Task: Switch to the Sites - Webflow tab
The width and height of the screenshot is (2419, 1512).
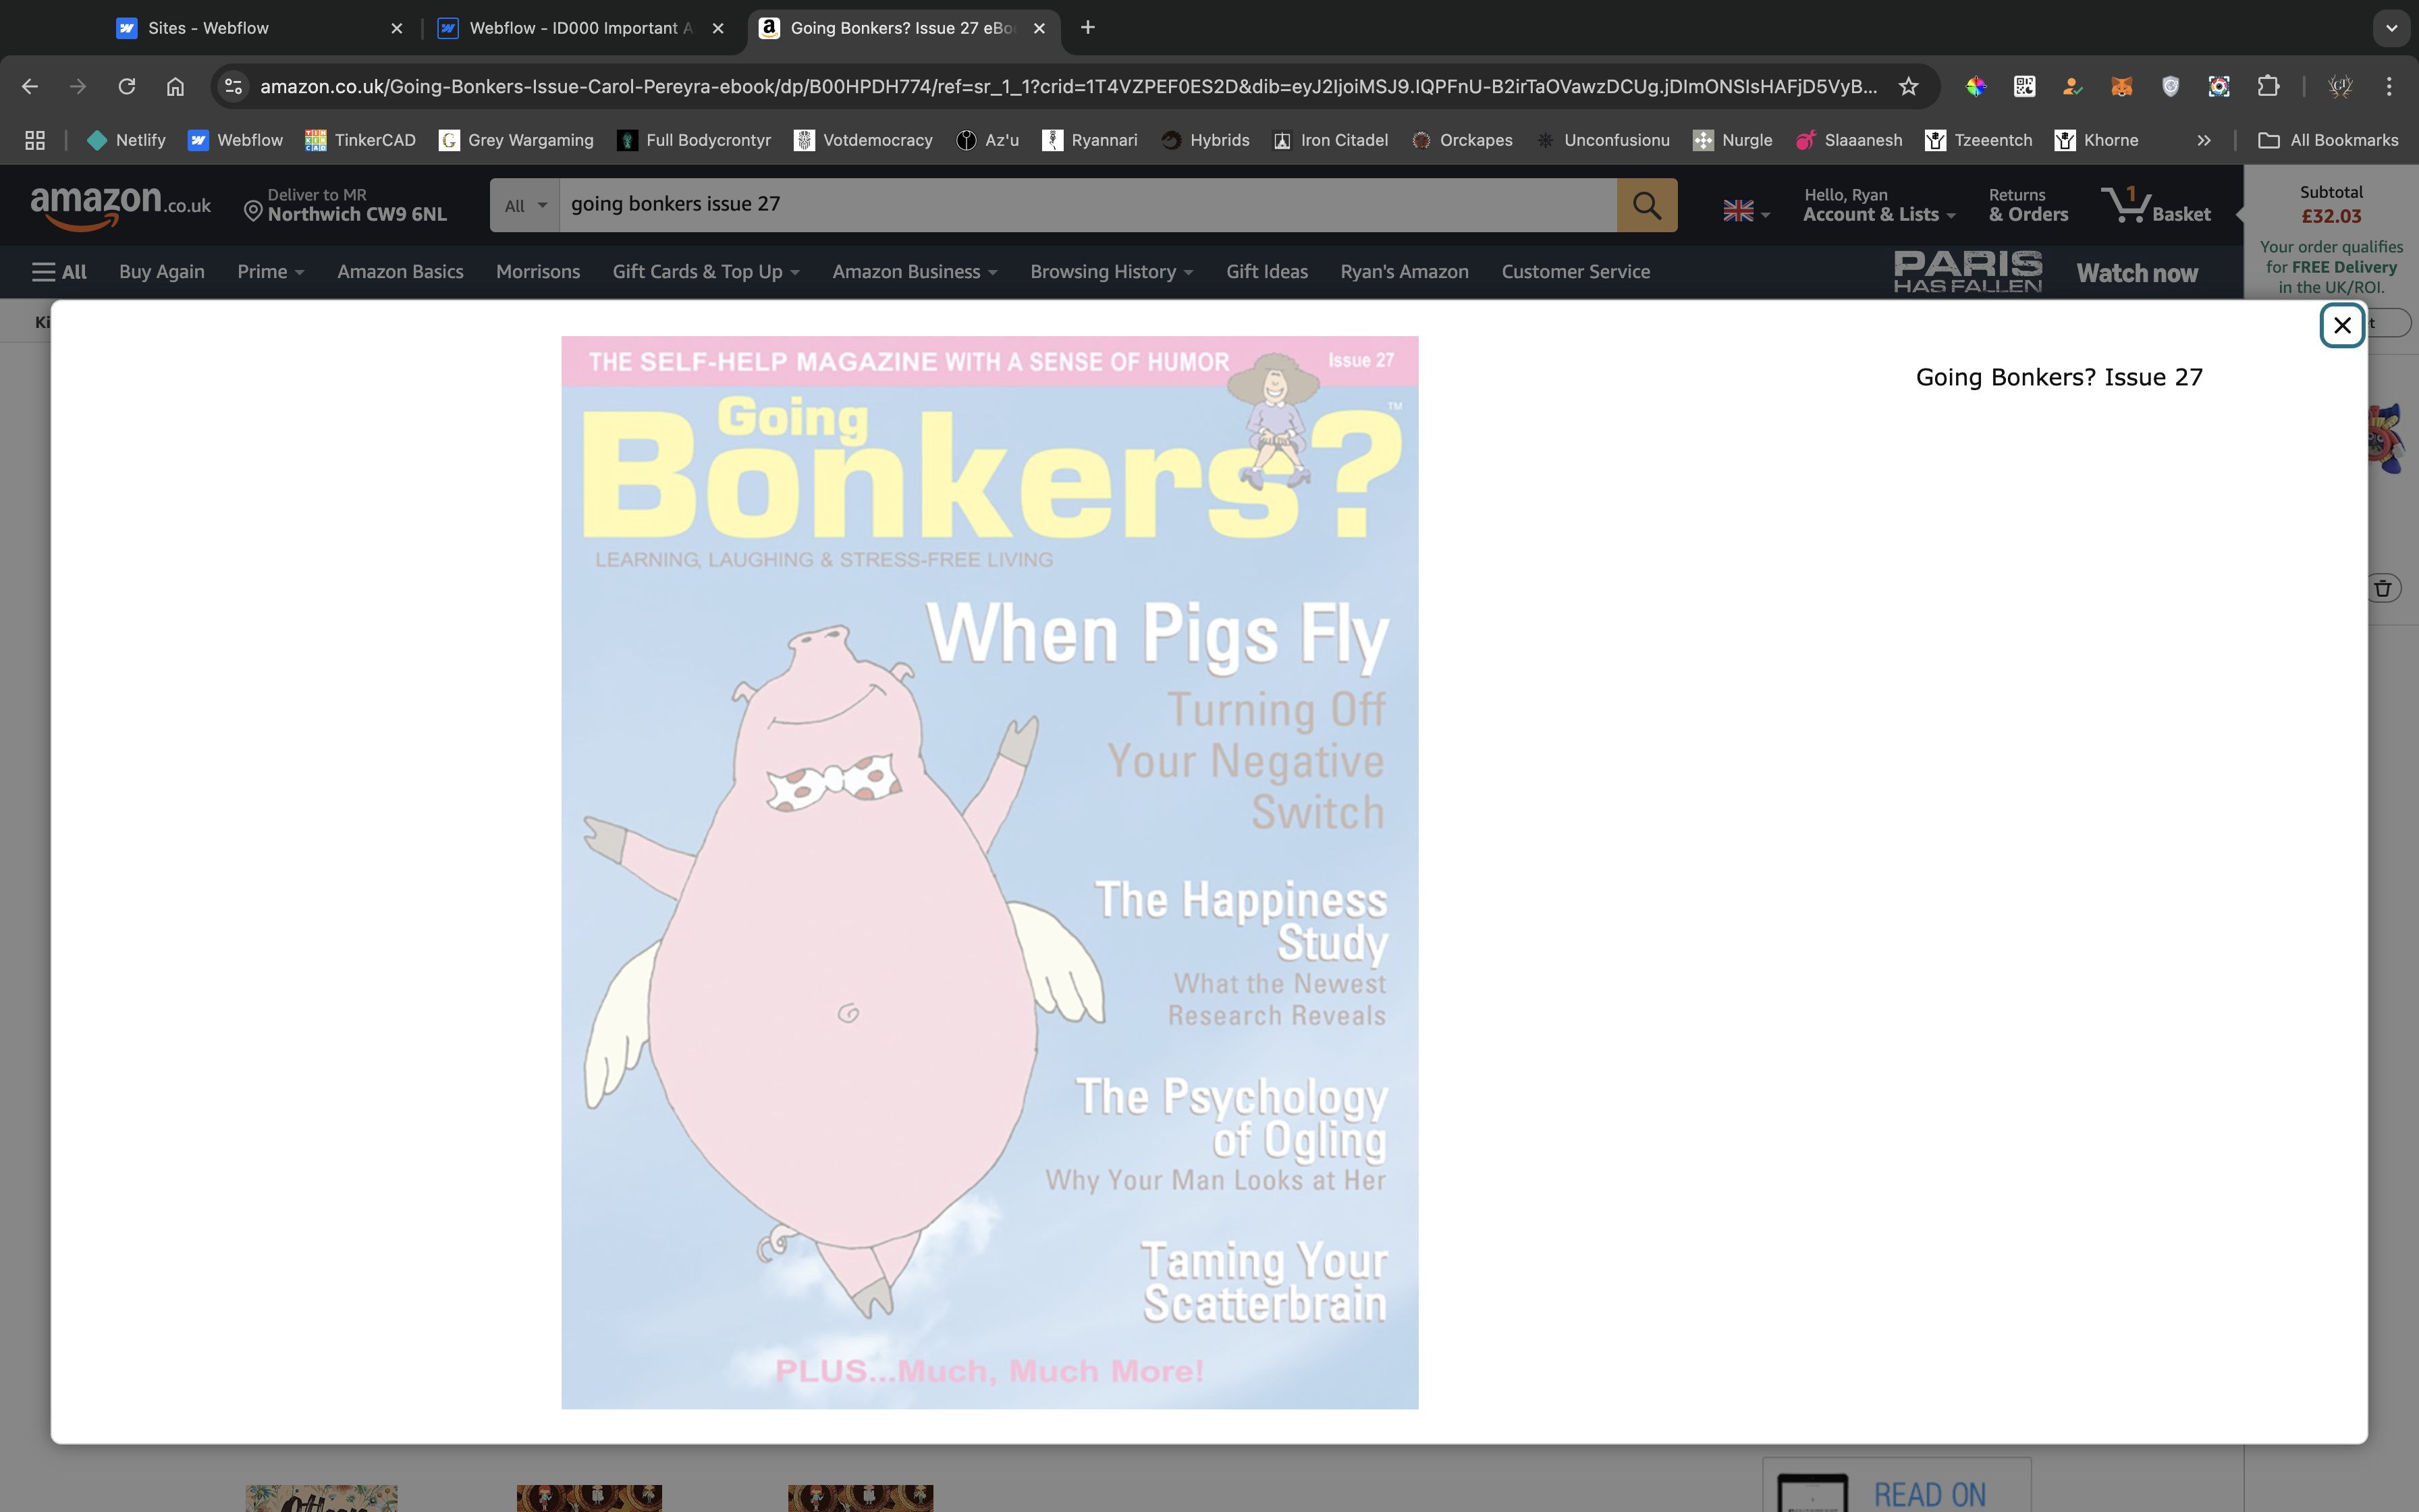Action: pyautogui.click(x=209, y=28)
